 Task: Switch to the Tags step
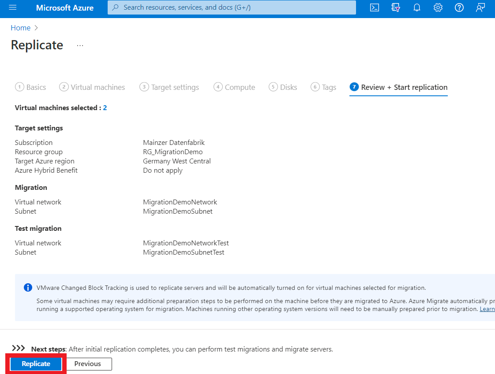click(323, 87)
